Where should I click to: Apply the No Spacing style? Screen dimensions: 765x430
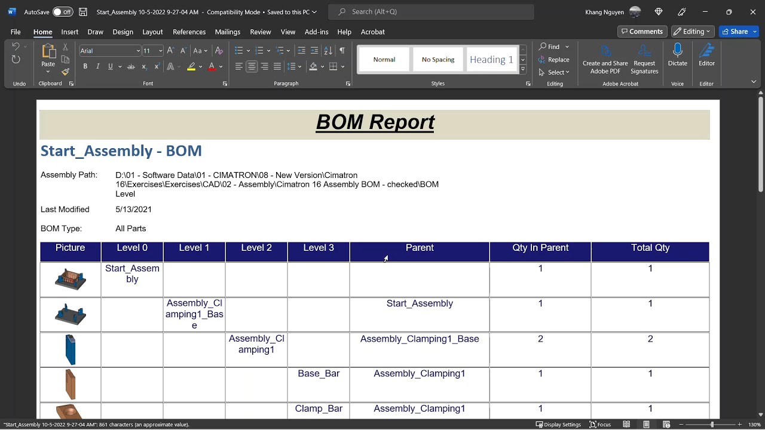coord(438,60)
